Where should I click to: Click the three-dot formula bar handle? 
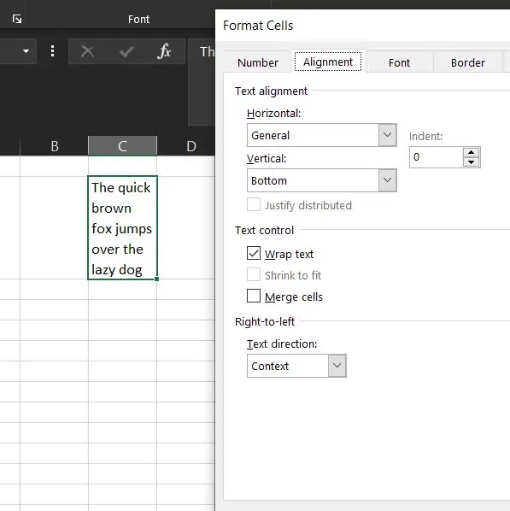[x=52, y=51]
